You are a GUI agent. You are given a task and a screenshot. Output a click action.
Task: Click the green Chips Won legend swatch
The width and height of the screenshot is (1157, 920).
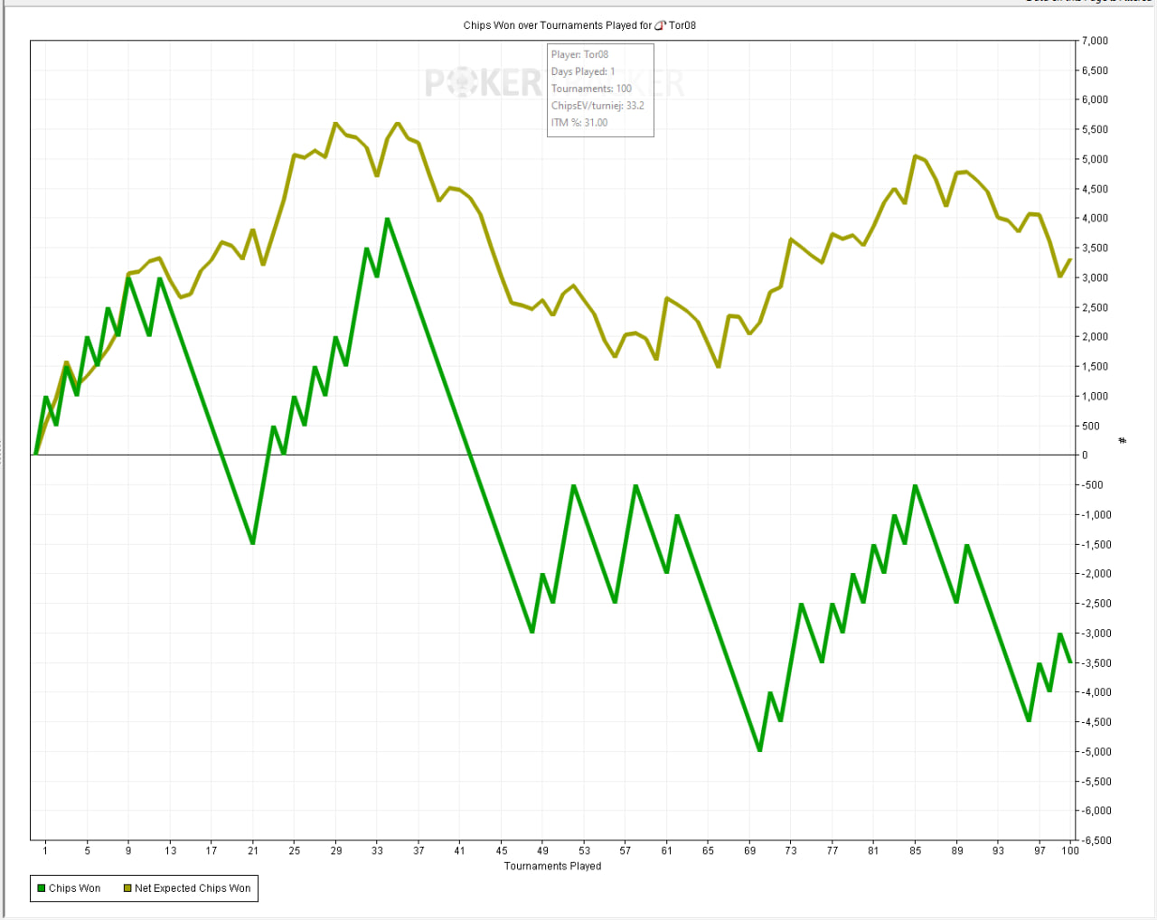41,888
